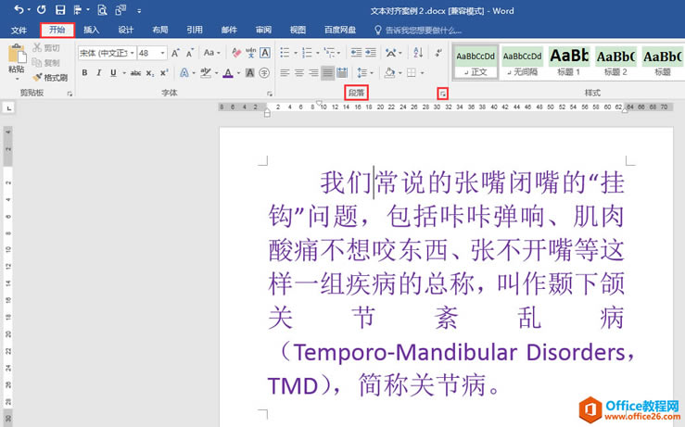Increase font size with the larger A icon
685x427 pixels.
(175, 54)
